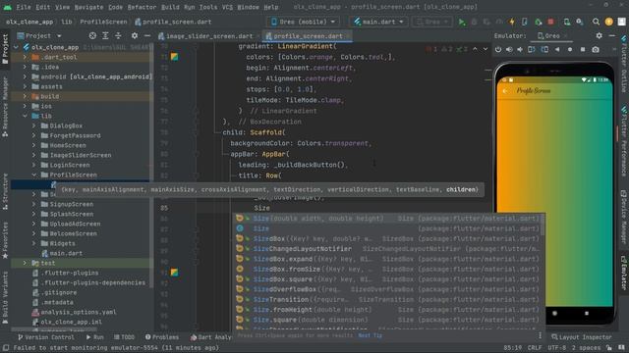Open the Version Control bottom tool button

(45, 337)
